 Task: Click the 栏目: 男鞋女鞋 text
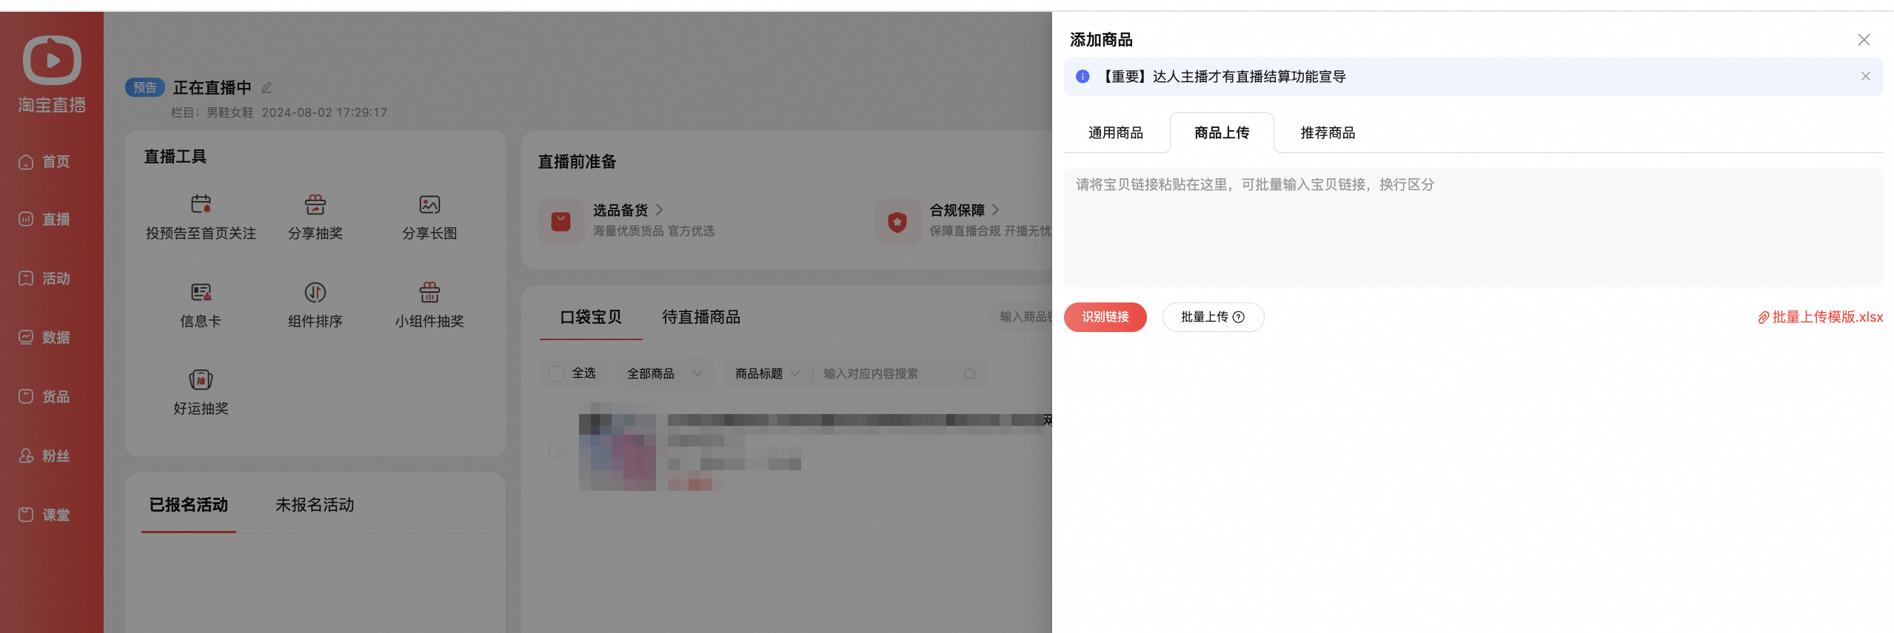pyautogui.click(x=213, y=112)
